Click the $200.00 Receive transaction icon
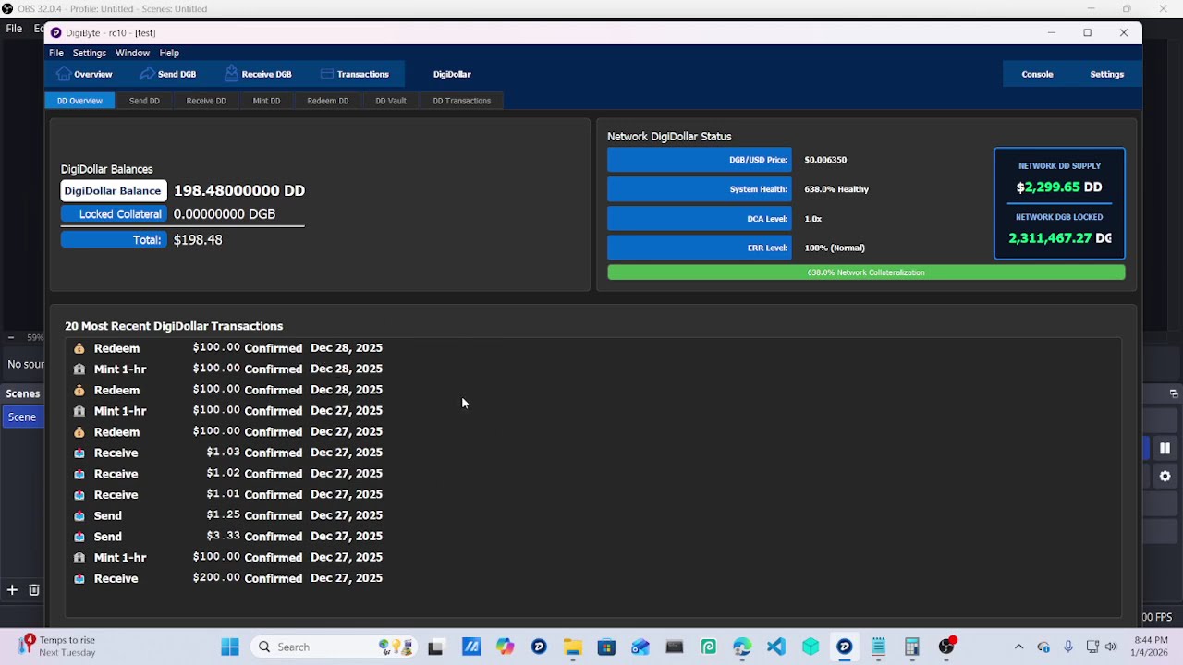 click(x=79, y=578)
